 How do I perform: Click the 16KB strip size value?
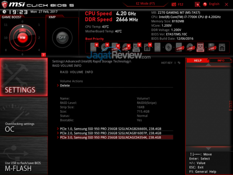point(141,107)
